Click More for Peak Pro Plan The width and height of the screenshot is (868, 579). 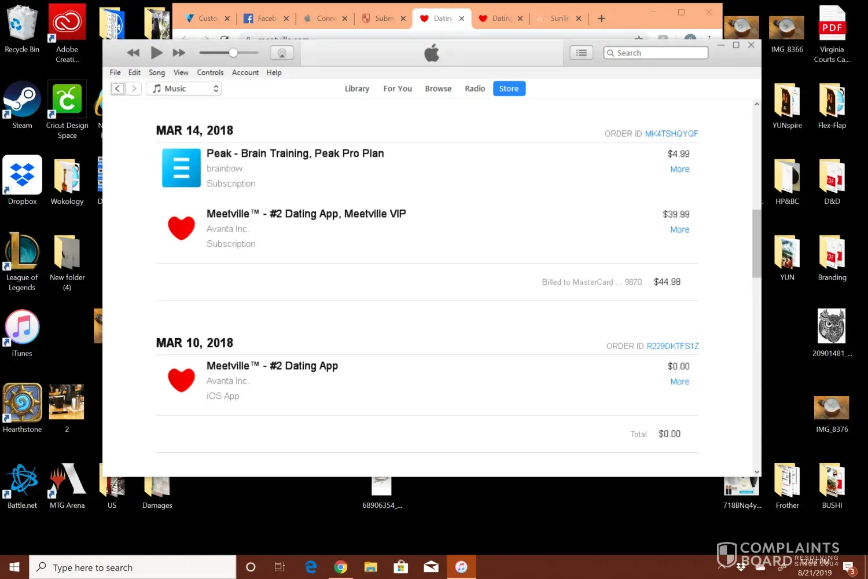coord(679,169)
